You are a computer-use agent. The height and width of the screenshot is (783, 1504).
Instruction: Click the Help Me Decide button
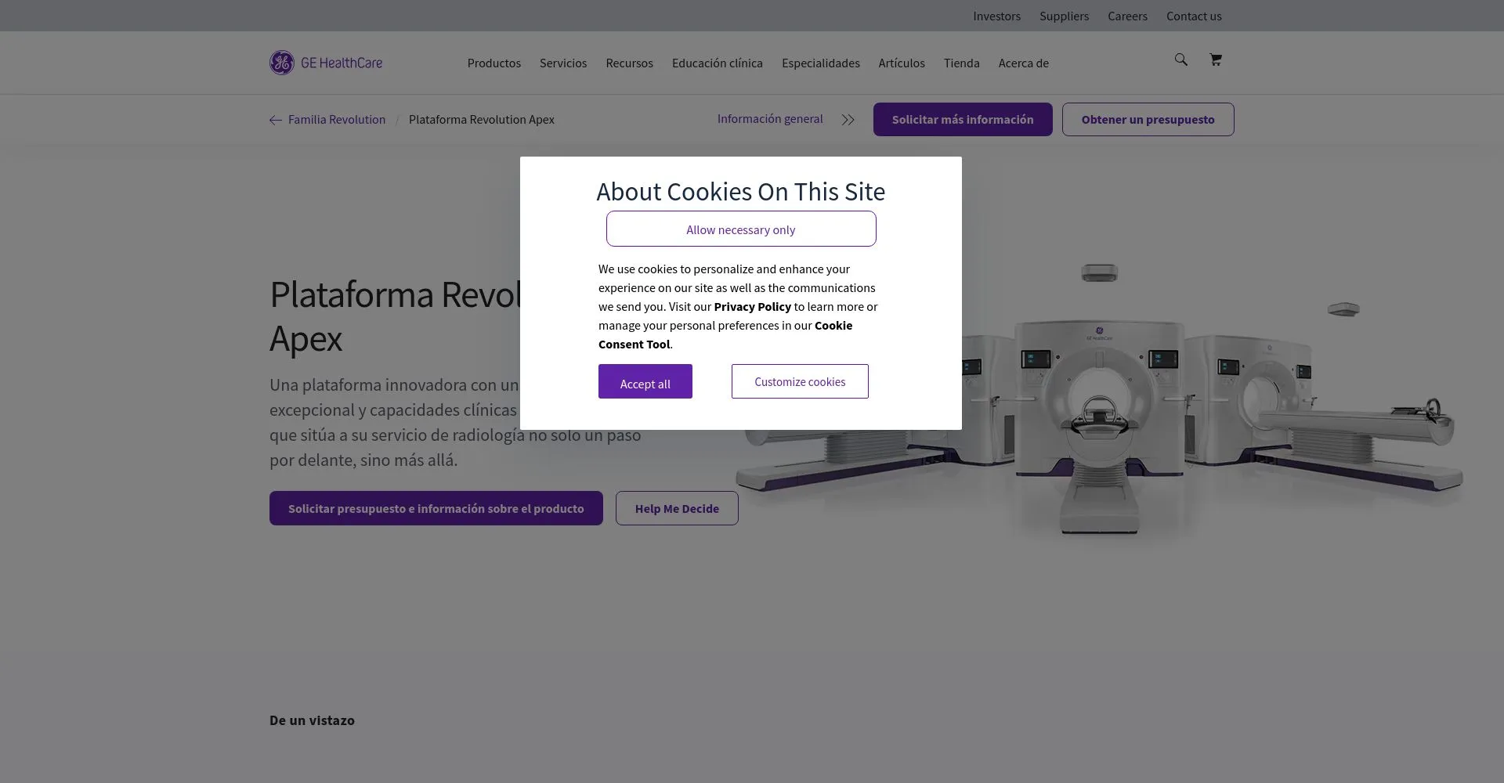tap(677, 508)
